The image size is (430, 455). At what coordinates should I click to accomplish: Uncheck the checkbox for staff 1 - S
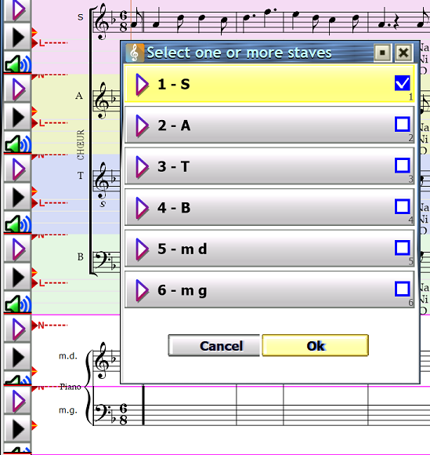(402, 83)
